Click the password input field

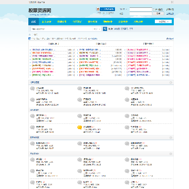[141, 14]
